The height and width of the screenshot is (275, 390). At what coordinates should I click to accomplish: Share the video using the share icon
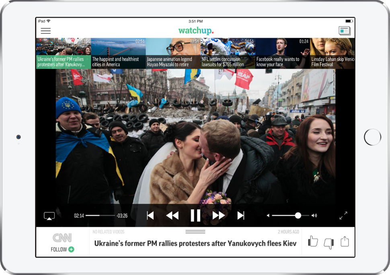(x=345, y=241)
